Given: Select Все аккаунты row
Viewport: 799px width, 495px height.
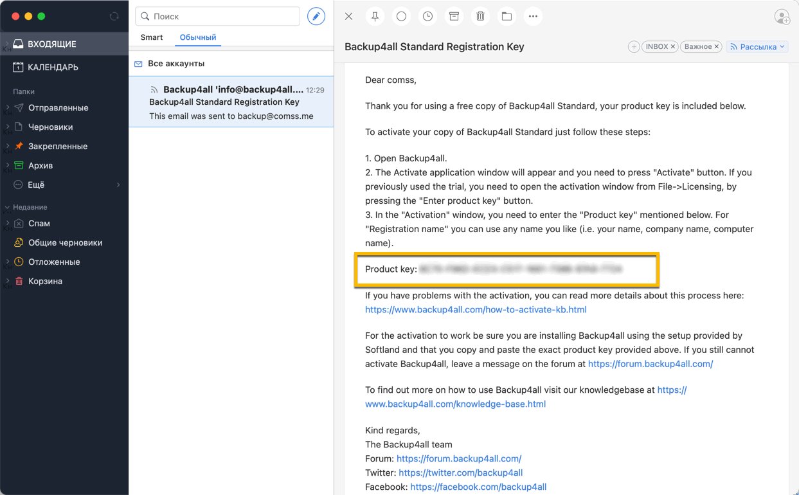Looking at the screenshot, I should pos(231,64).
